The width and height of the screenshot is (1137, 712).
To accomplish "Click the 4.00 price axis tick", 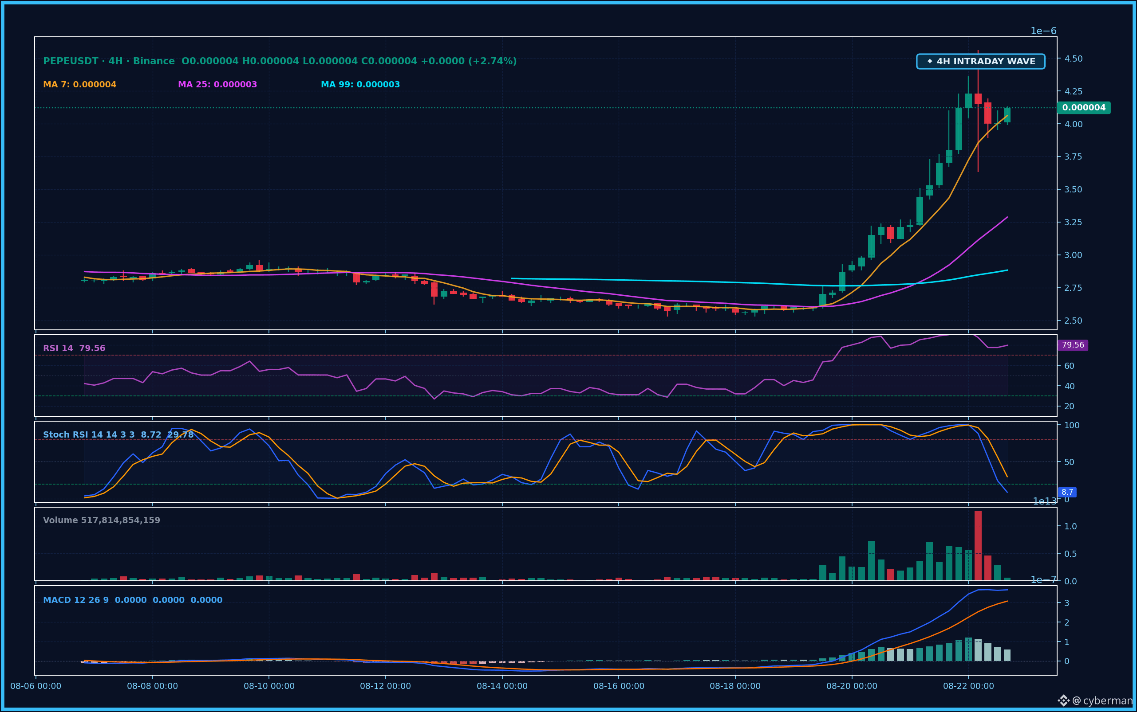I will [x=1074, y=124].
